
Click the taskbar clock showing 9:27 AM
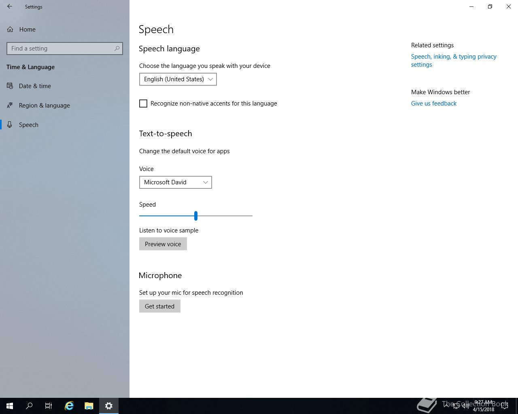click(x=484, y=406)
